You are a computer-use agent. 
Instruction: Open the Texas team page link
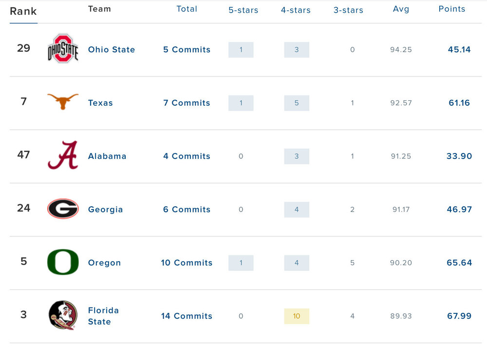point(100,103)
